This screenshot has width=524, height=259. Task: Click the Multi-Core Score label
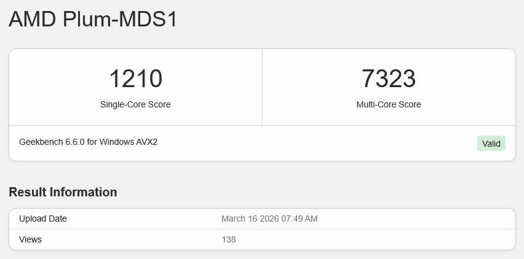[389, 104]
